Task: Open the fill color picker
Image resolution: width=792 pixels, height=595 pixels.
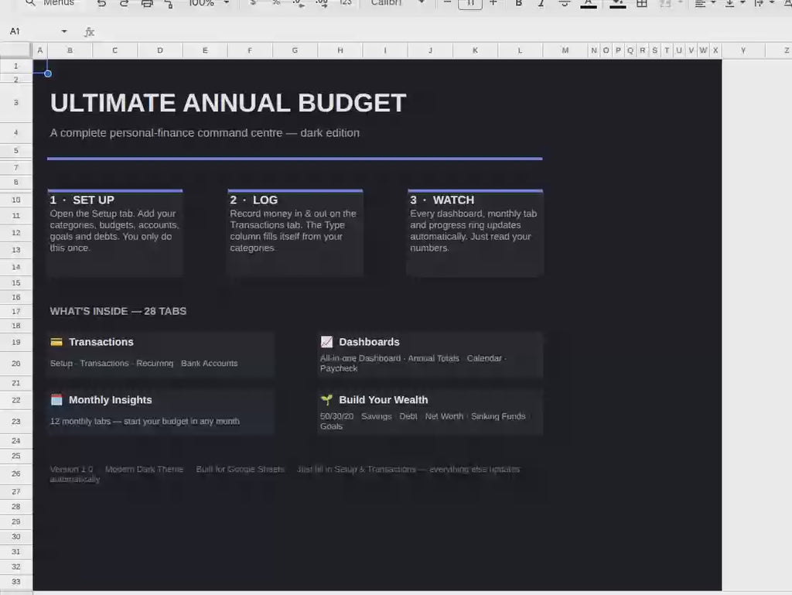Action: coord(617,4)
